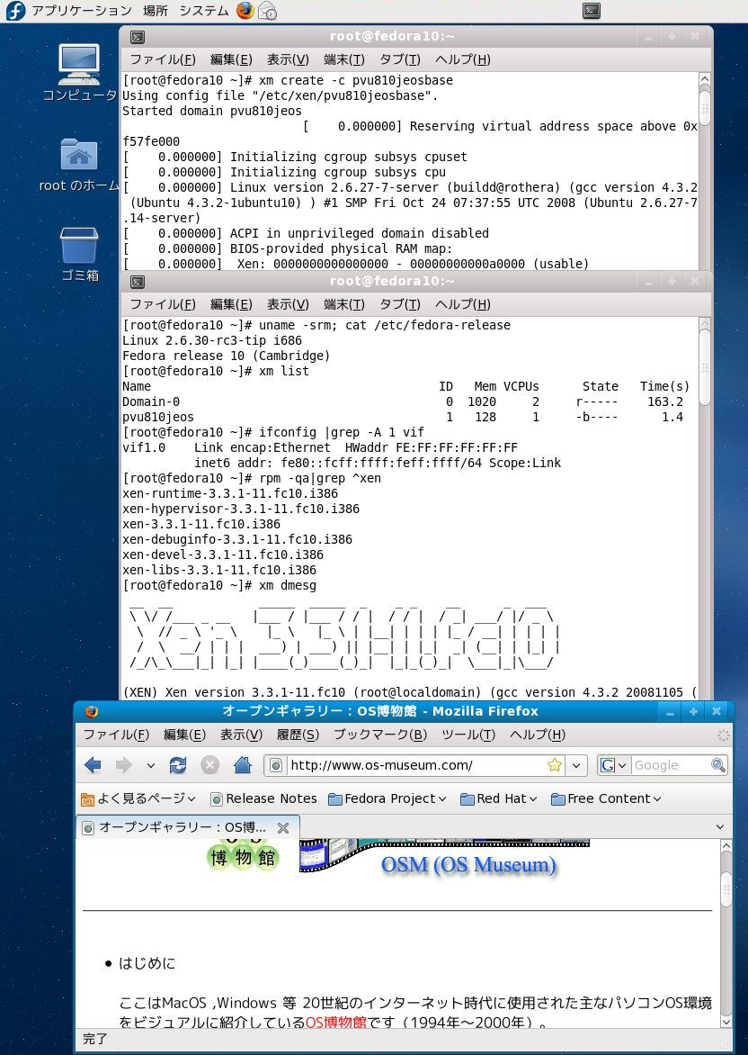This screenshot has height=1055, width=748.
Task: Open タブ menu in lower terminal
Action: [x=400, y=304]
